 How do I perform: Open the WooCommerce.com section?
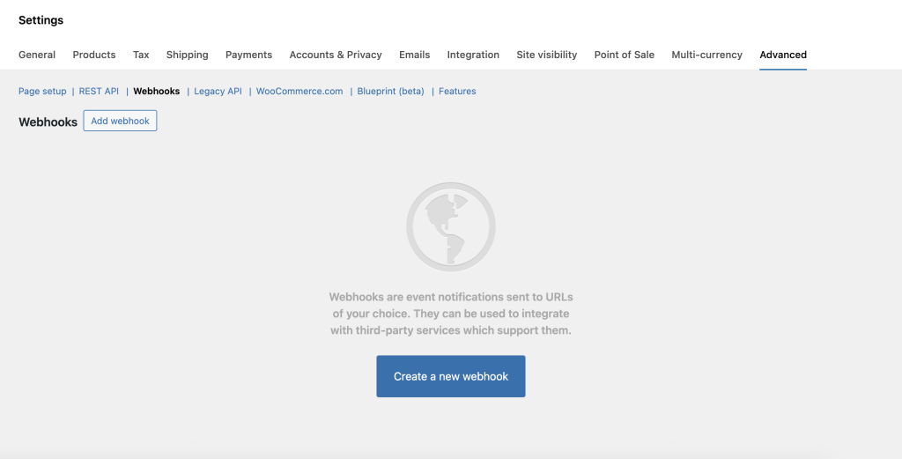(299, 91)
